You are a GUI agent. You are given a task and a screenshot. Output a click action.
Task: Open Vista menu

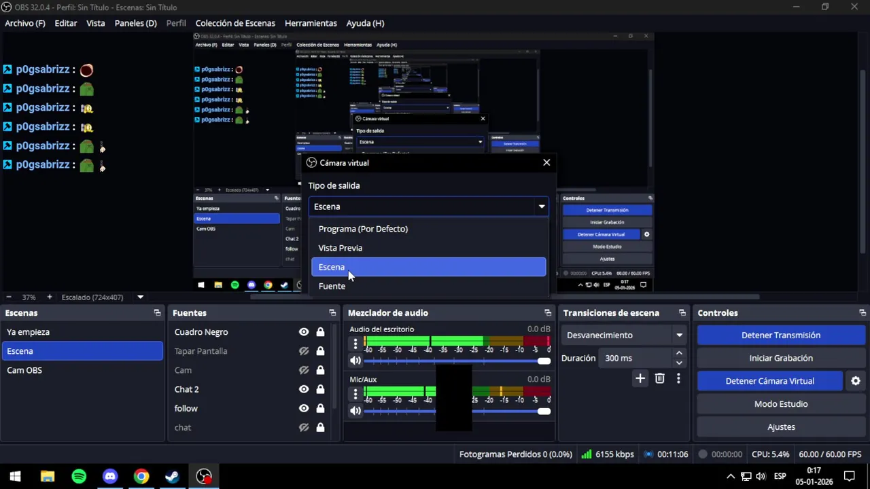96,23
